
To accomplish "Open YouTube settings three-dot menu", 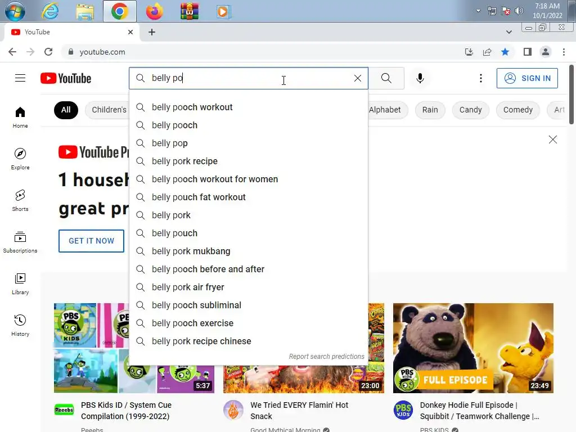I will coord(480,78).
